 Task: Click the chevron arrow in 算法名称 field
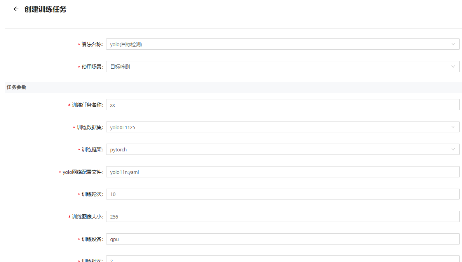[x=453, y=44]
